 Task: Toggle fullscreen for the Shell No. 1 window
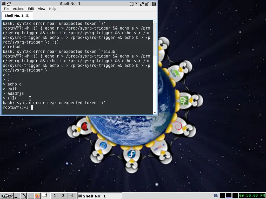tap(131, 4)
